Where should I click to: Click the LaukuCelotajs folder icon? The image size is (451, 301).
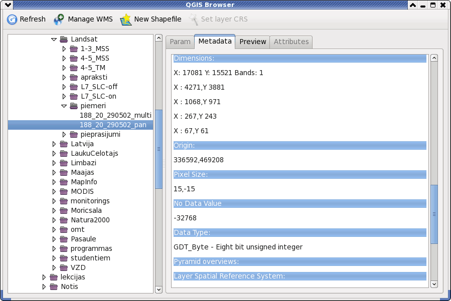(x=64, y=153)
